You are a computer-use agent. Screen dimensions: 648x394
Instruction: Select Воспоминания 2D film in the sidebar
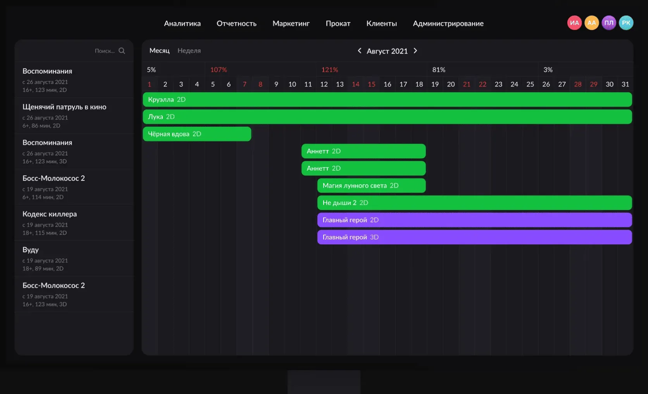(74, 80)
